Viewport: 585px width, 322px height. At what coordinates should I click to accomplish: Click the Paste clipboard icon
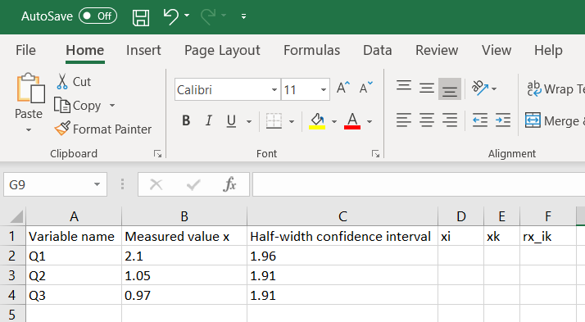coord(30,88)
